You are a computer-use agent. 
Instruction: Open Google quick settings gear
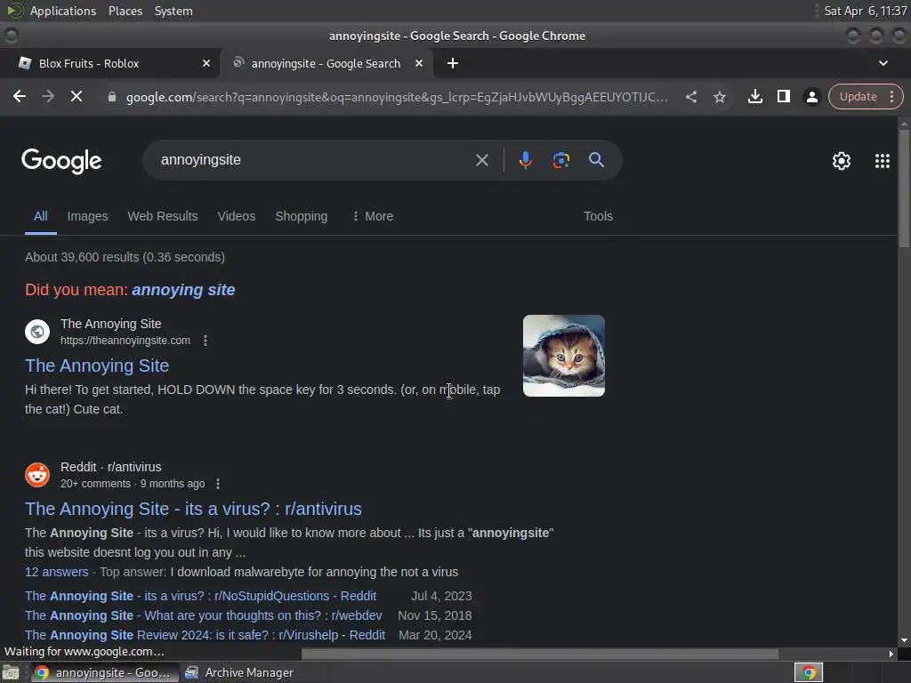(842, 161)
